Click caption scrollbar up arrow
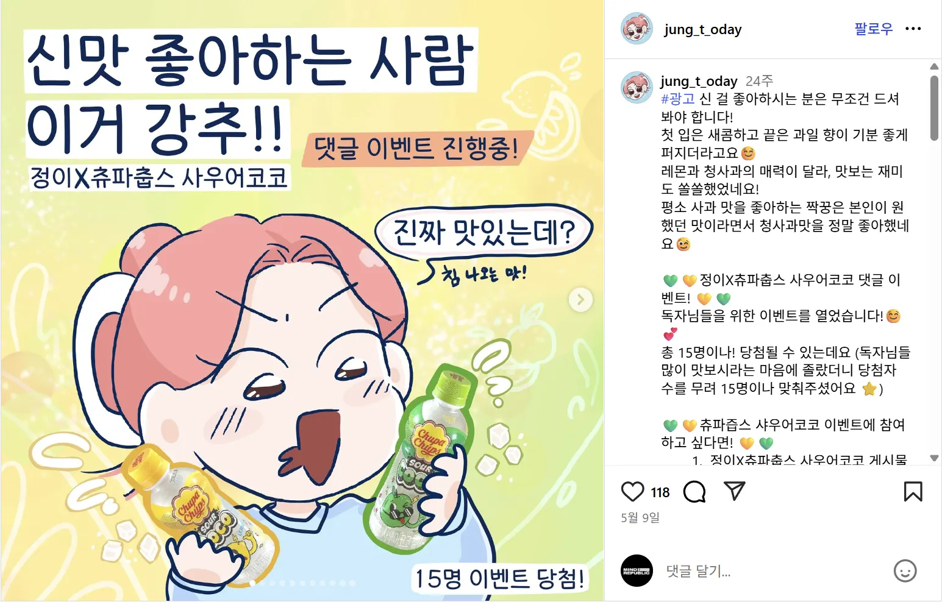Image resolution: width=942 pixels, height=602 pixels. click(934, 66)
